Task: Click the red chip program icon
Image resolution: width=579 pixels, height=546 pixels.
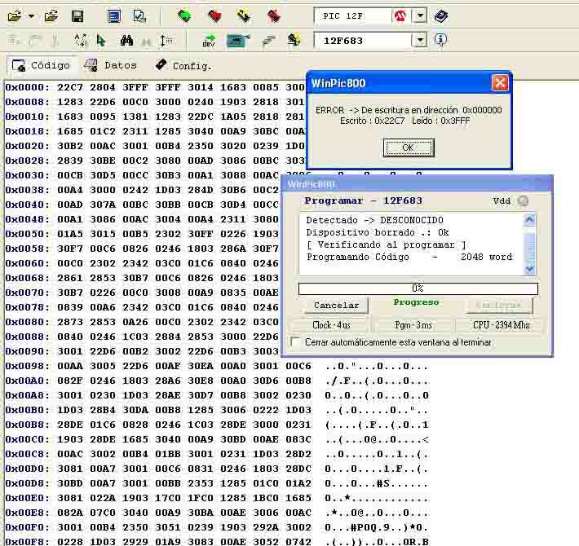Action: [214, 16]
